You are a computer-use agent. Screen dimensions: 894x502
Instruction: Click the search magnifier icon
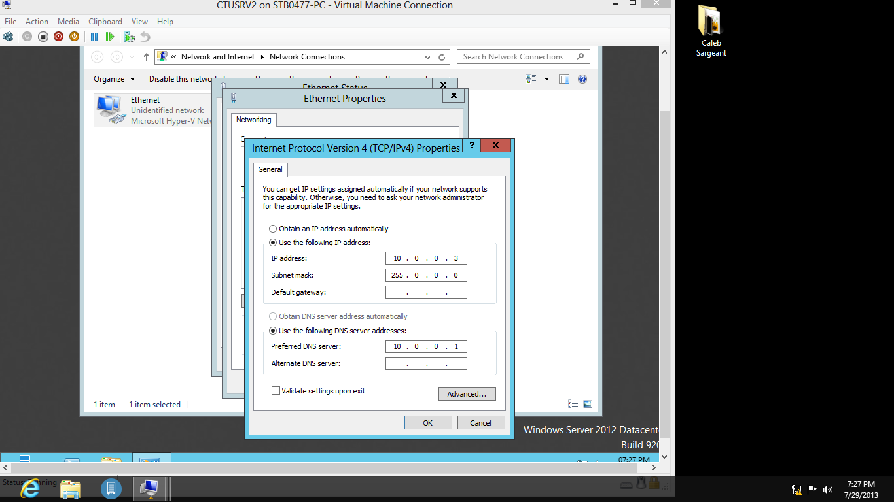click(x=581, y=57)
